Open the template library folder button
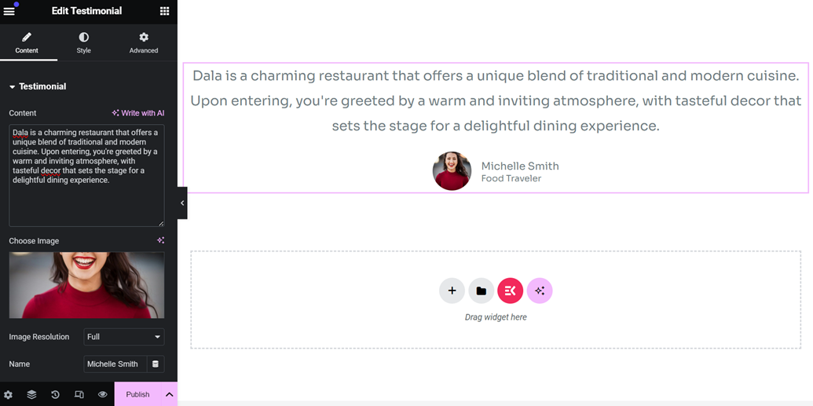813x406 pixels. click(x=481, y=291)
